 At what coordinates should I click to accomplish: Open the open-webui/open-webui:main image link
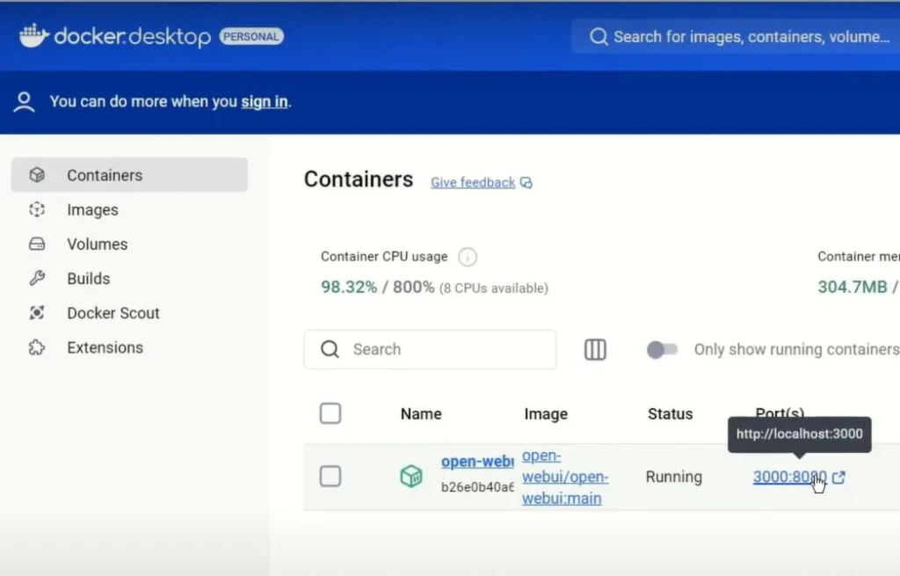pyautogui.click(x=565, y=477)
